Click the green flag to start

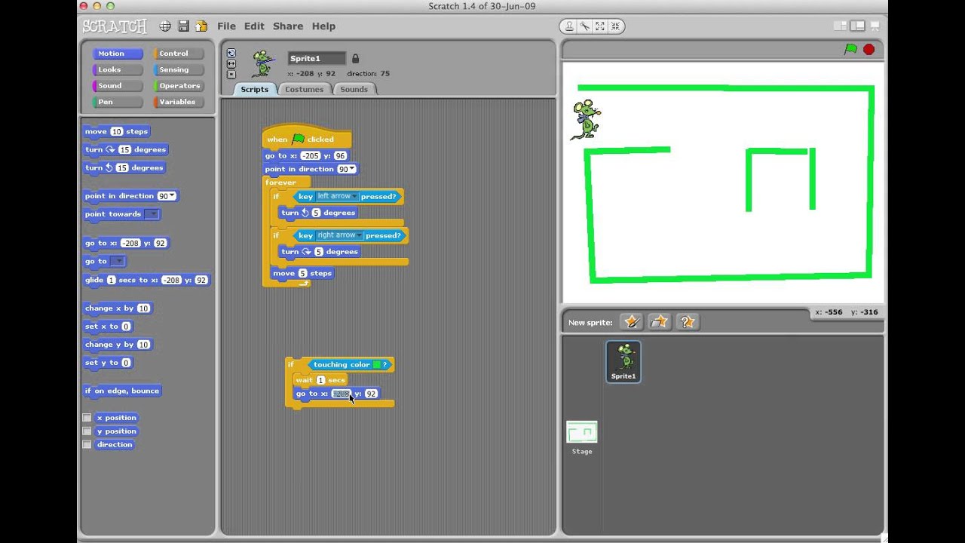point(850,49)
